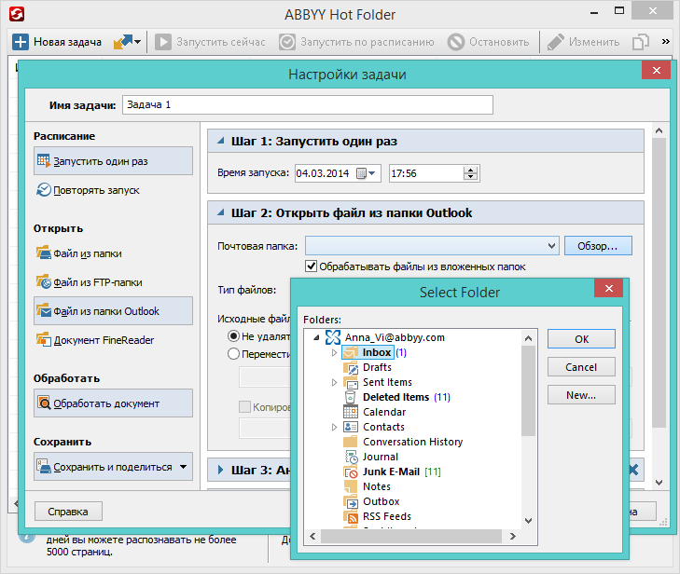Open the Почтовая папка dropdown
The height and width of the screenshot is (574, 680).
[551, 246]
